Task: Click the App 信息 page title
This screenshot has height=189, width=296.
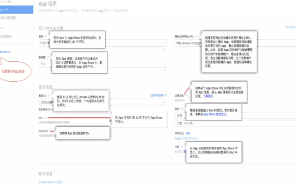Action: pos(48,4)
